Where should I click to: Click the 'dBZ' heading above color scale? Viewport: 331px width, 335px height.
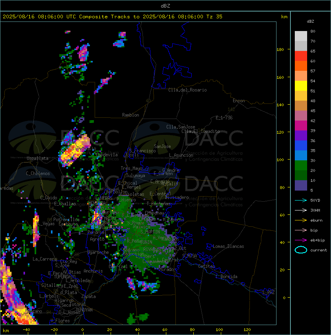click(x=310, y=21)
